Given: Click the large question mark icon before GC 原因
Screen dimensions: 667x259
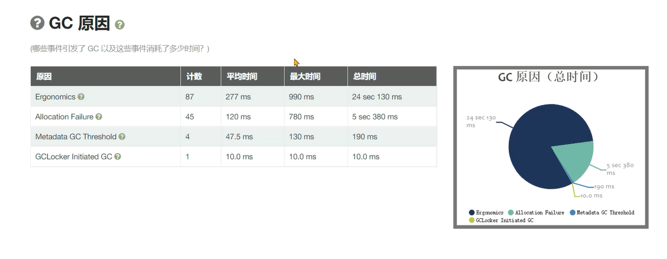Looking at the screenshot, I should (x=37, y=23).
